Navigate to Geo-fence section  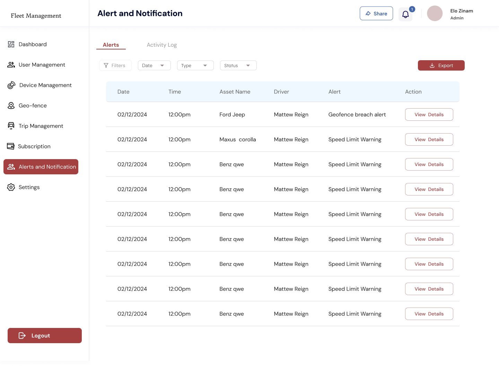[33, 106]
